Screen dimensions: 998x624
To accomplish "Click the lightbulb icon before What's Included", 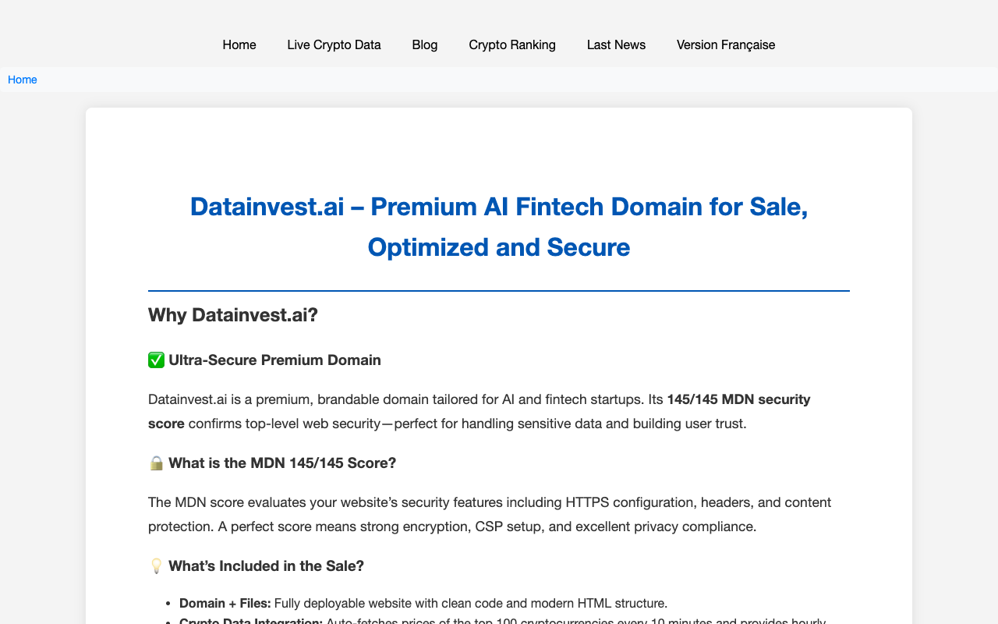I will tap(156, 565).
